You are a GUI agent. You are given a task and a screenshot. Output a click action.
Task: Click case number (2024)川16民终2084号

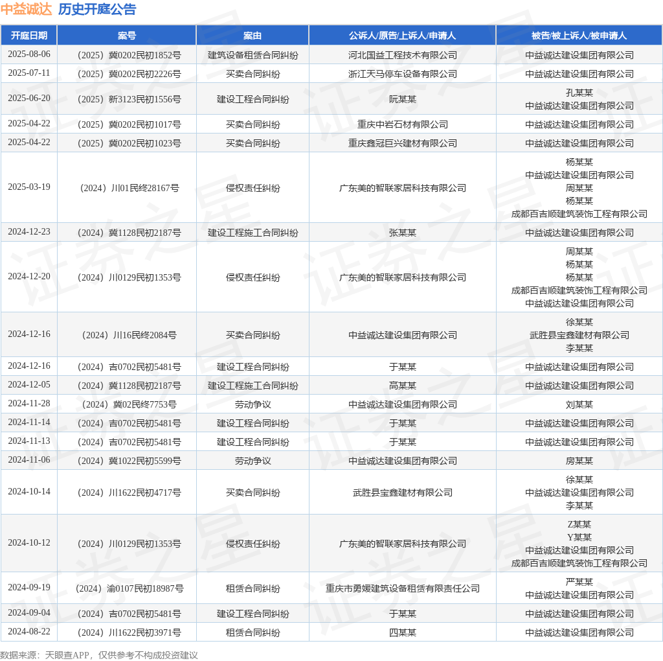point(129,335)
